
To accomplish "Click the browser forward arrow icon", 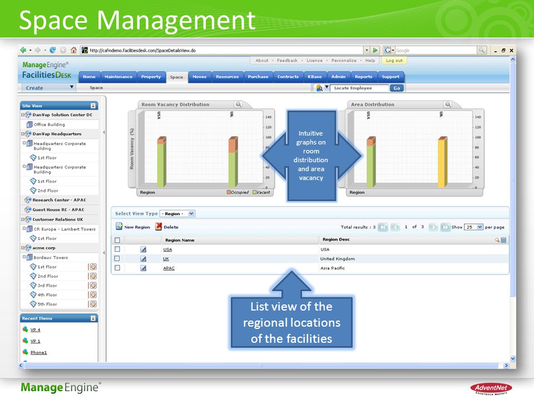I will point(37,51).
